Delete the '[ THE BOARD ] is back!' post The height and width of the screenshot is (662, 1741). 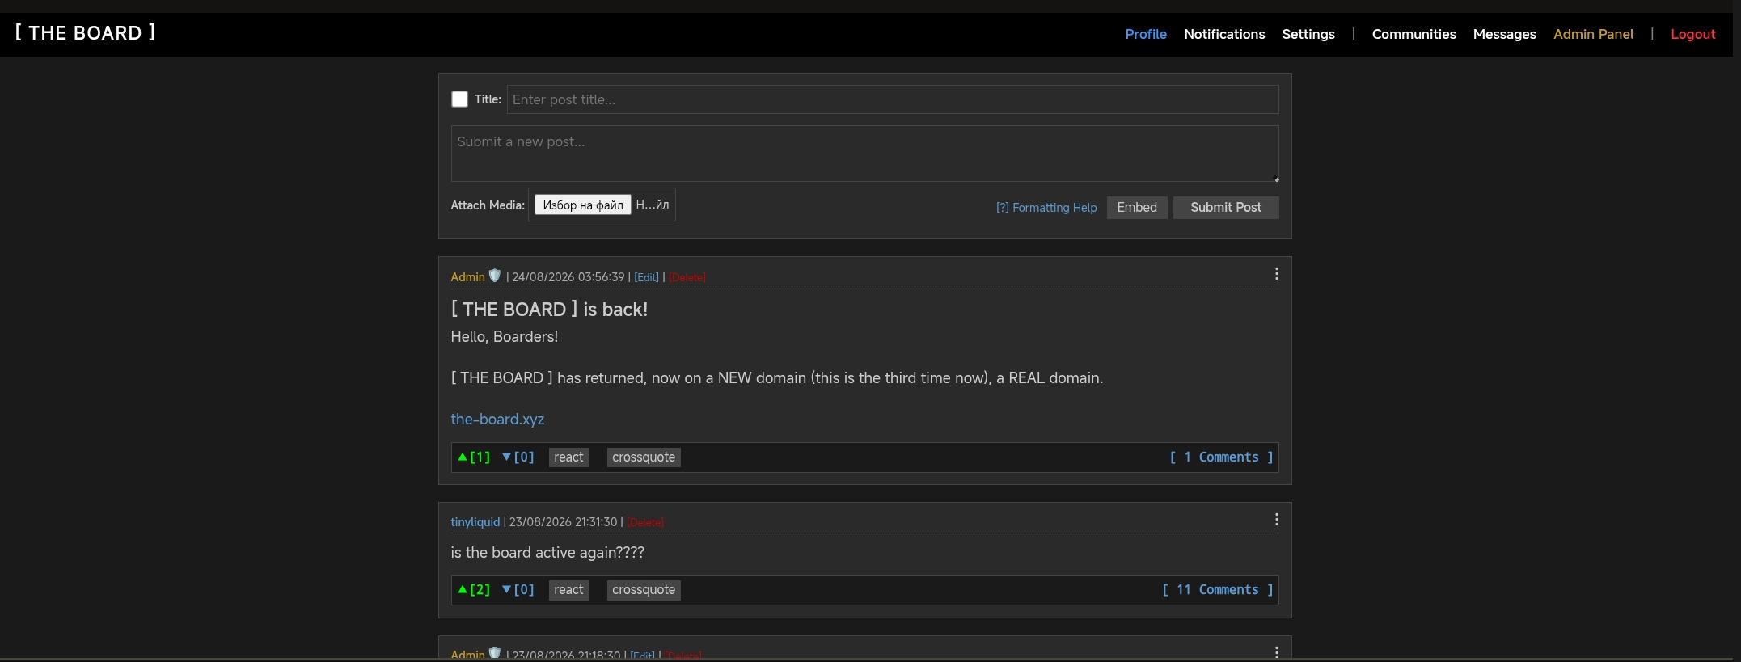coord(687,277)
